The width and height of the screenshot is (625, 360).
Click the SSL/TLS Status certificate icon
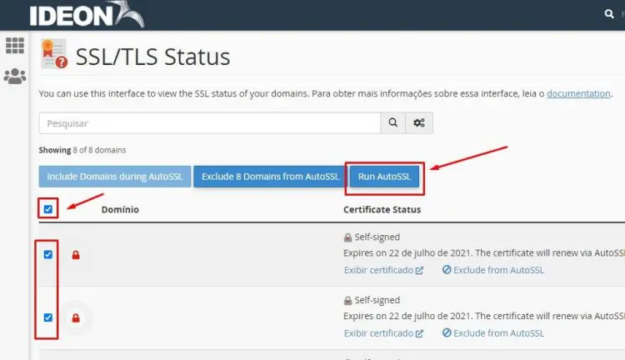click(54, 54)
